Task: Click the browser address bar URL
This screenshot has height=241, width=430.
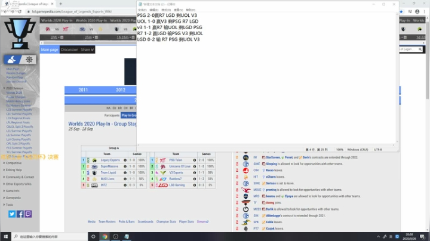Action: [x=72, y=11]
